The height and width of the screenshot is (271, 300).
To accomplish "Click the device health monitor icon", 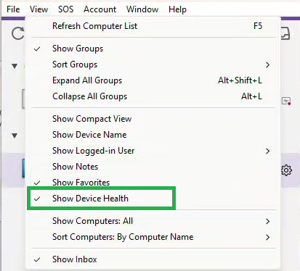I will 286,101.
